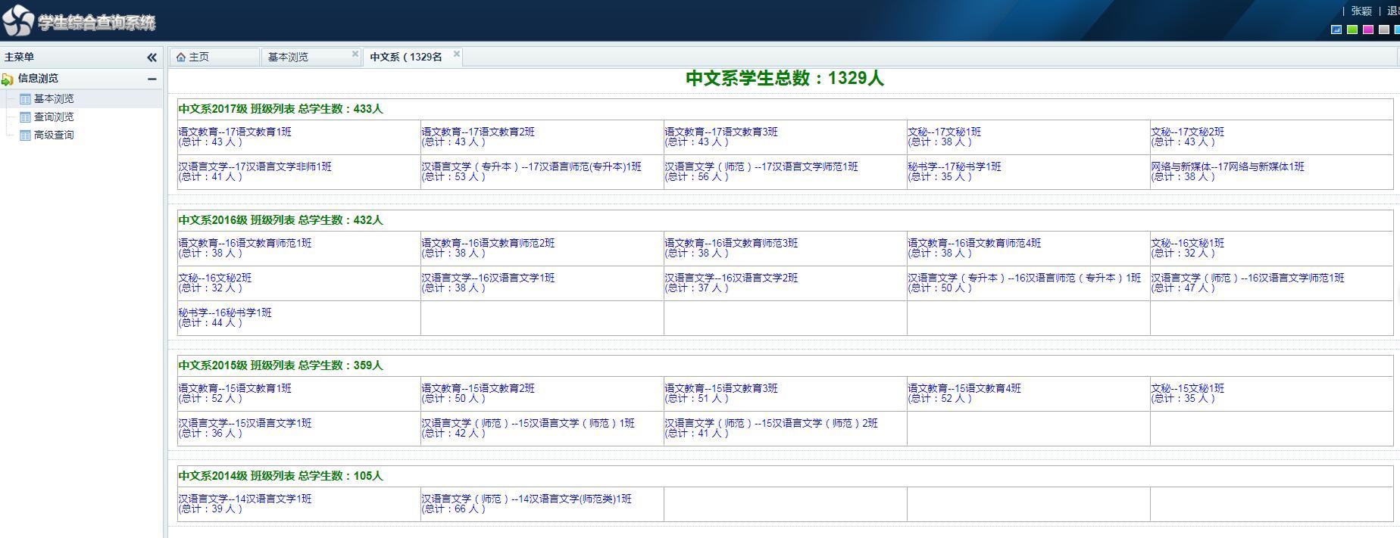Select the magenta theme color swatch
The height and width of the screenshot is (538, 1400).
click(x=1367, y=30)
